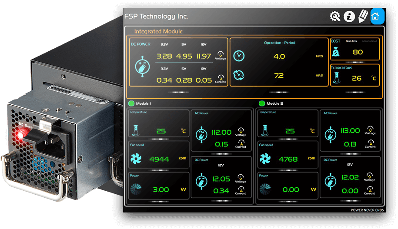The height and width of the screenshot is (229, 398).
Task: Click the 11.97 voltage reading
Action: click(x=204, y=56)
